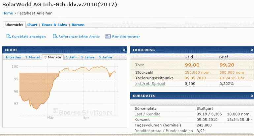The image size is (254, 136).
Task: Click the SolarWorld AG page title
Action: [60, 5]
